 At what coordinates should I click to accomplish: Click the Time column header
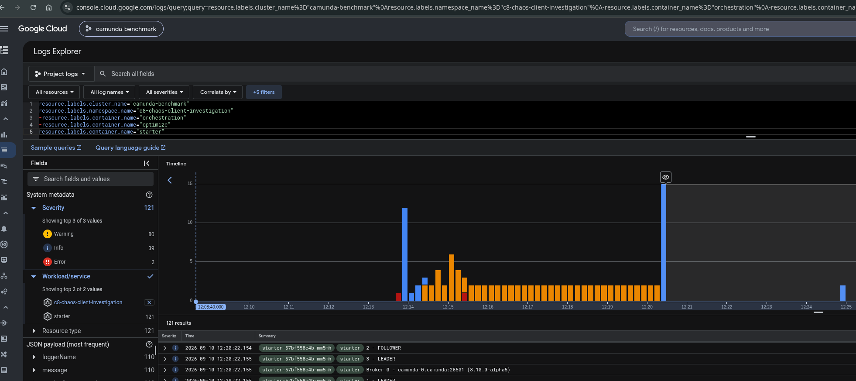click(x=190, y=336)
